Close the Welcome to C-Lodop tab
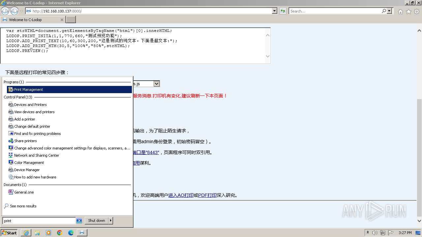The height and width of the screenshot is (237, 422). click(x=62, y=20)
